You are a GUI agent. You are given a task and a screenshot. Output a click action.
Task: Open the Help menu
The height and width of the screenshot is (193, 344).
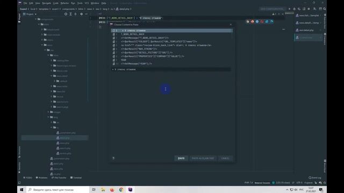pos(104,3)
